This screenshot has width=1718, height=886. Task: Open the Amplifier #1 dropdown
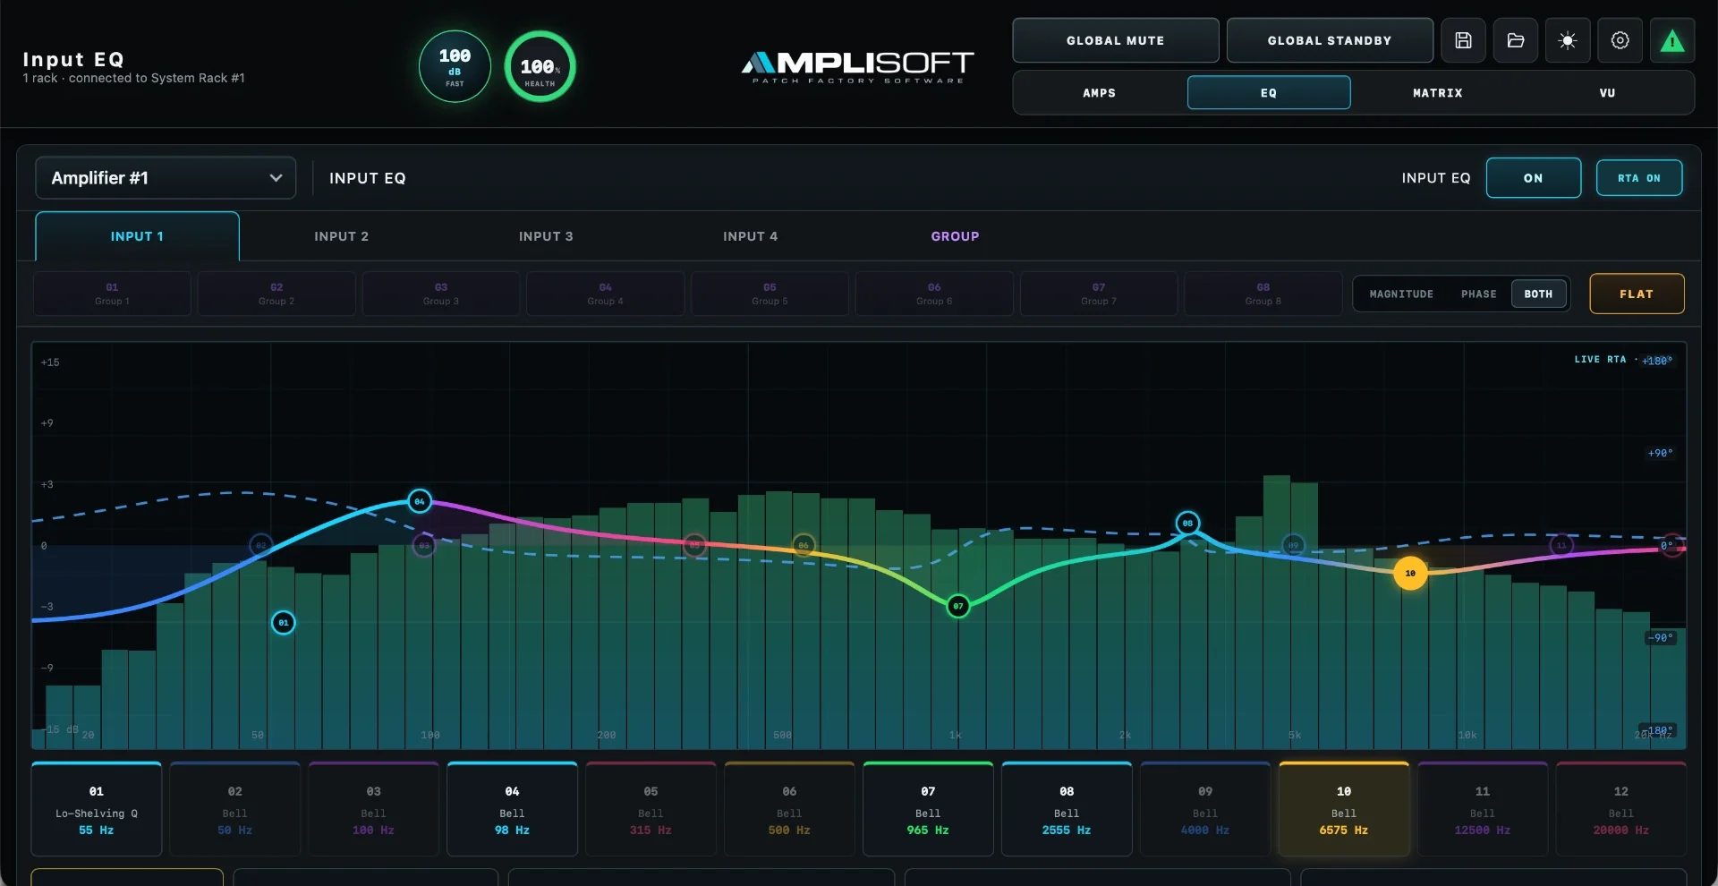[x=166, y=178]
